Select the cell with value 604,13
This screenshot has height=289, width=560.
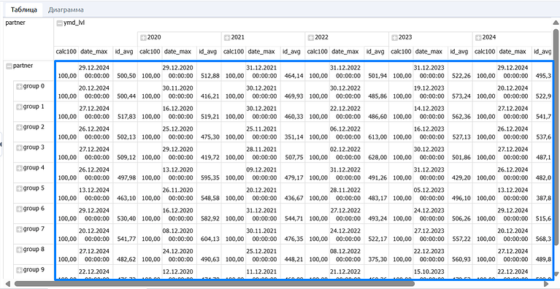pyautogui.click(x=209, y=234)
